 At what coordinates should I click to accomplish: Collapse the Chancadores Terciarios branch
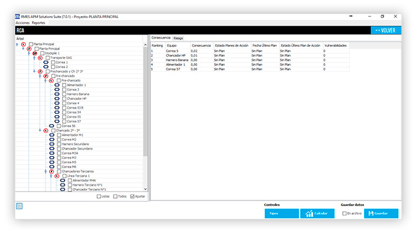click(46, 172)
